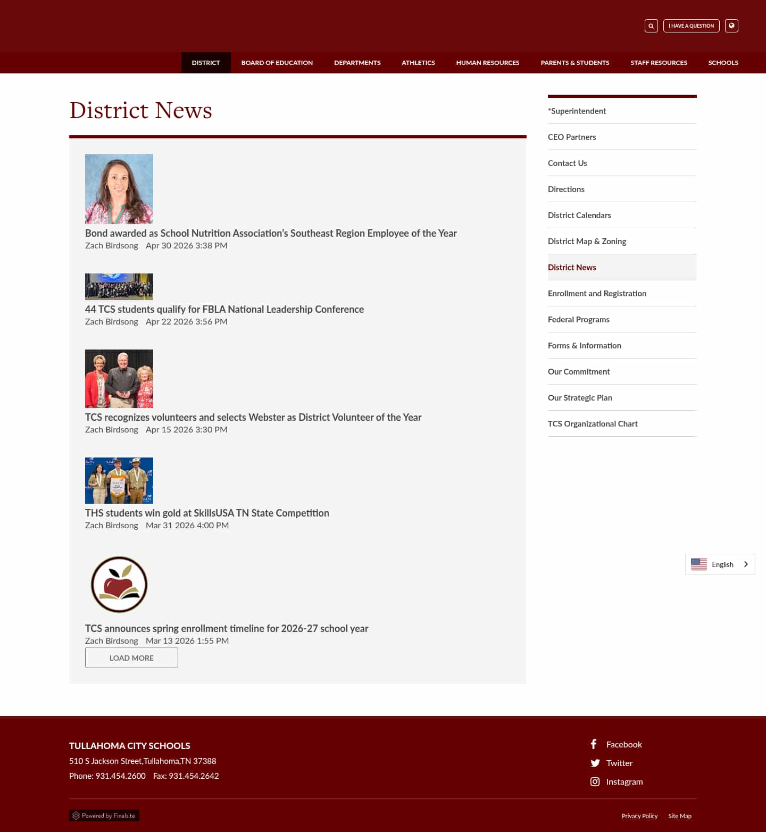The image size is (766, 832).
Task: Open spring enrollment timeline article
Action: coord(227,628)
